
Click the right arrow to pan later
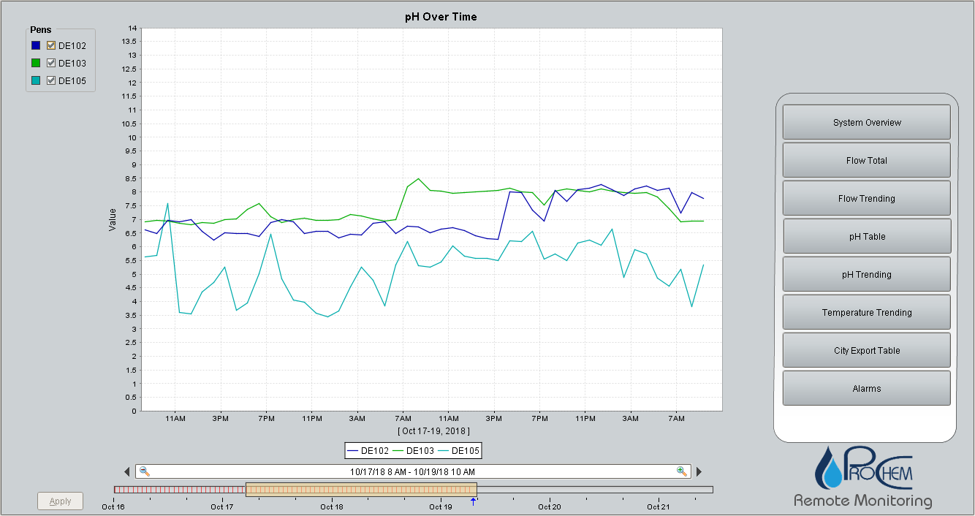(699, 472)
